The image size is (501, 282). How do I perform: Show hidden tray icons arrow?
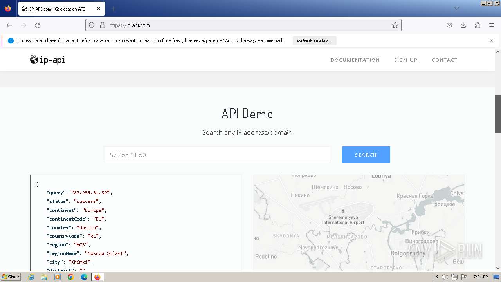(436, 277)
